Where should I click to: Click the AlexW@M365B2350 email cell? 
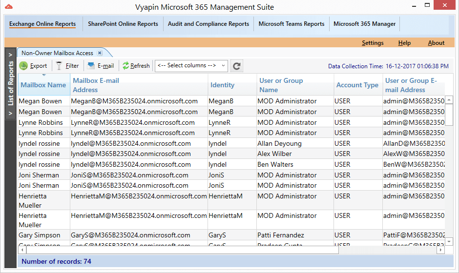(414, 154)
